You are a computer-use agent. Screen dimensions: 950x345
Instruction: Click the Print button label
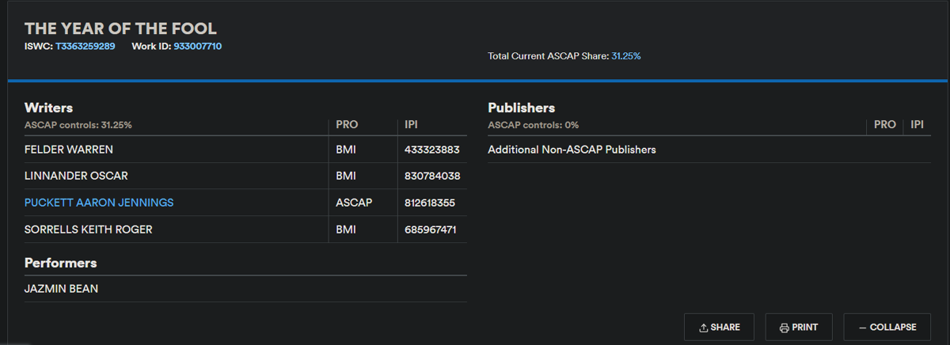[805, 328]
